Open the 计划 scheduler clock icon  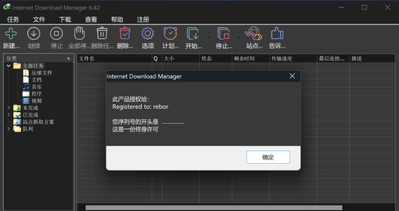170,33
